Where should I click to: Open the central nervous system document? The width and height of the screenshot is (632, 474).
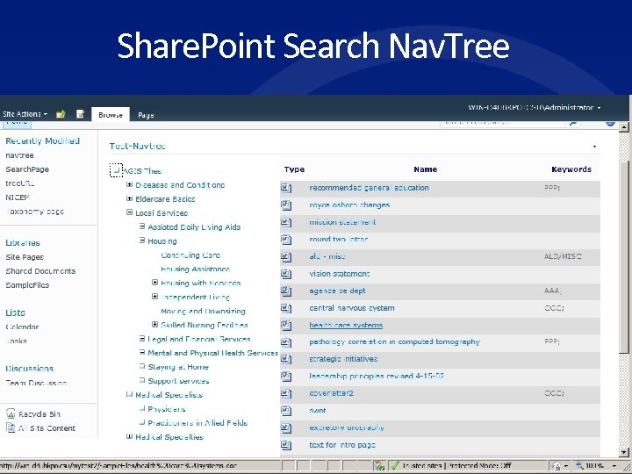(352, 308)
